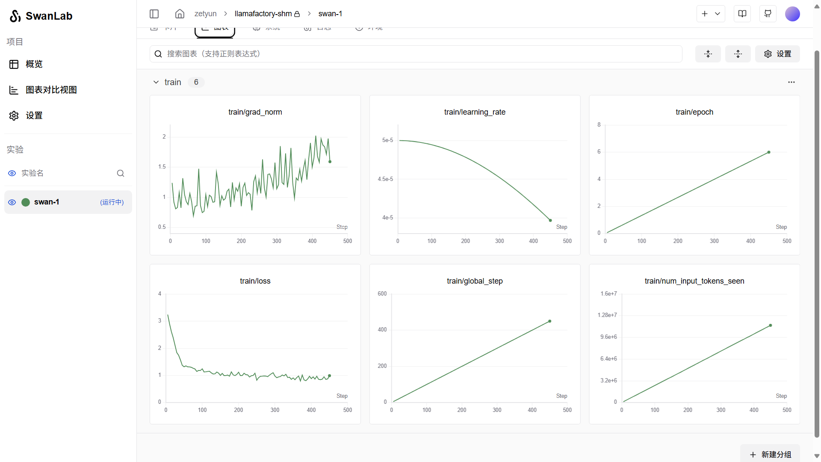Click the experiment search magnifier icon
Image resolution: width=821 pixels, height=462 pixels.
[x=121, y=173]
